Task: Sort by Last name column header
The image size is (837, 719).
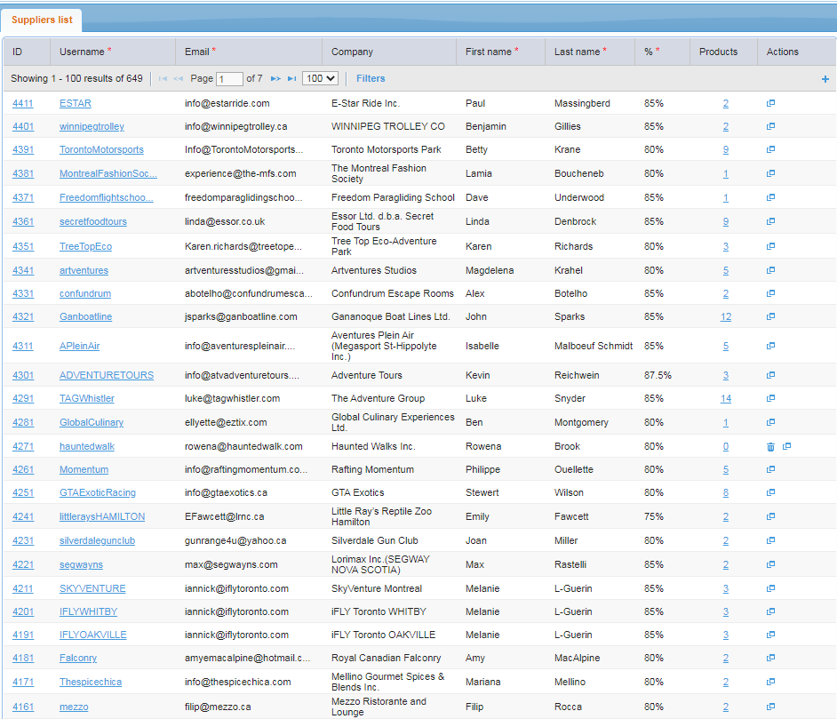Action: [x=577, y=52]
